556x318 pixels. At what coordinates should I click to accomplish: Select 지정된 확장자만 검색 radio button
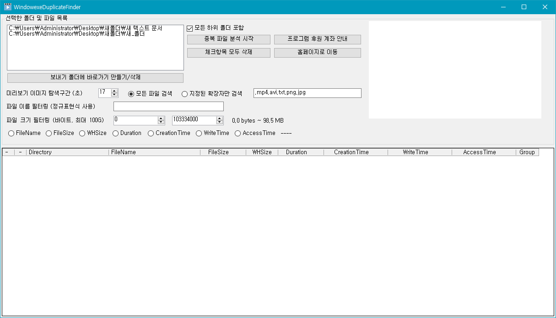(212, 94)
